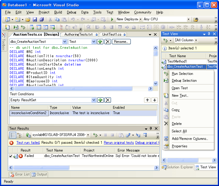Toggle checkbox for failed dbo_CreateAuctionTest result
The image size is (219, 186).
(x=10, y=156)
